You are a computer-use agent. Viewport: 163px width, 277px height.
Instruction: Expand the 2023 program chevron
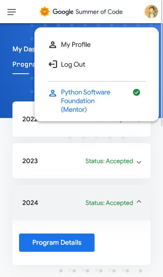click(139, 162)
